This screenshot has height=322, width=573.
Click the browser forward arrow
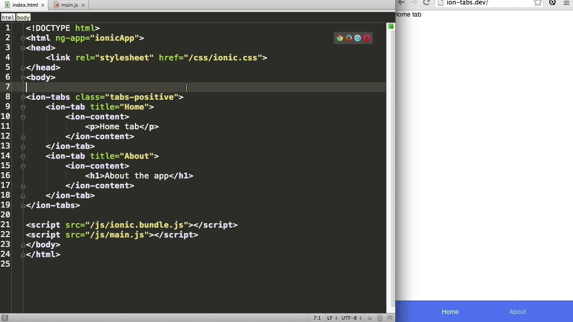click(414, 3)
